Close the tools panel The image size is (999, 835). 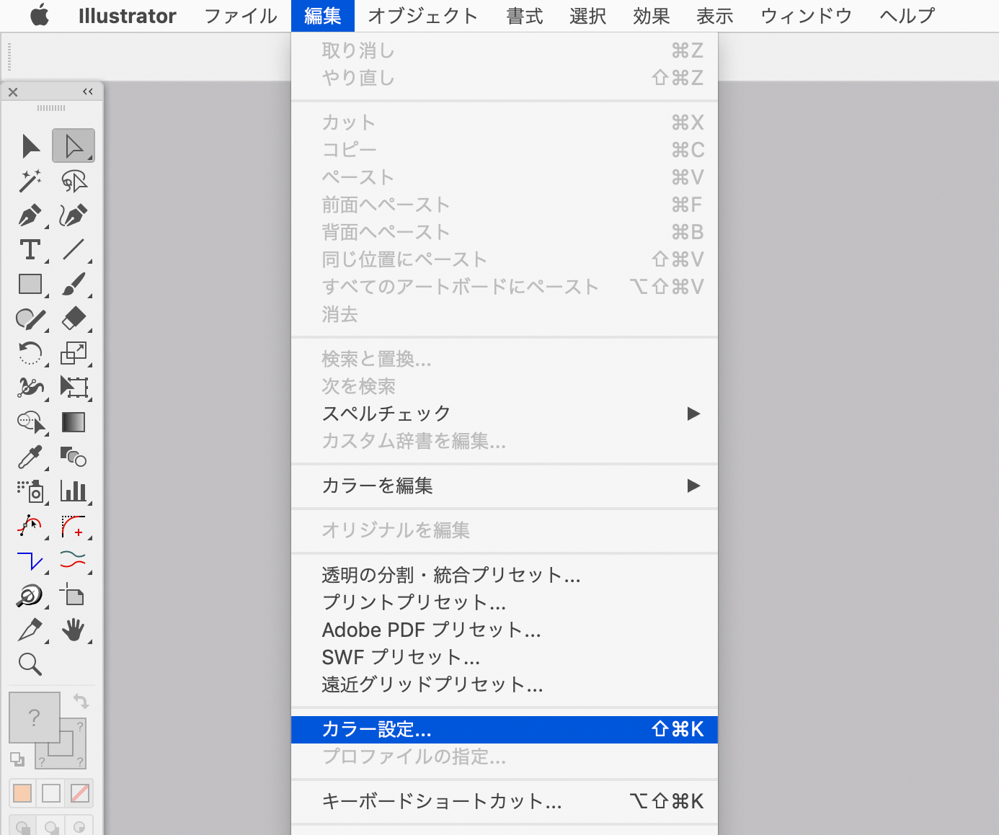click(x=13, y=92)
